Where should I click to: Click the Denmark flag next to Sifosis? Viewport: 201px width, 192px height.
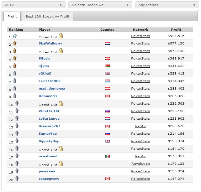click(108, 59)
